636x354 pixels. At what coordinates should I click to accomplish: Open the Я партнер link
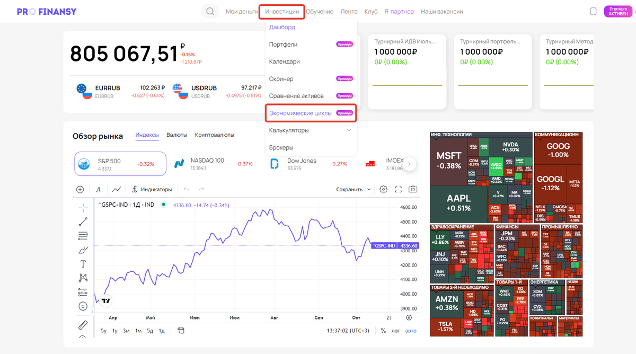[399, 11]
